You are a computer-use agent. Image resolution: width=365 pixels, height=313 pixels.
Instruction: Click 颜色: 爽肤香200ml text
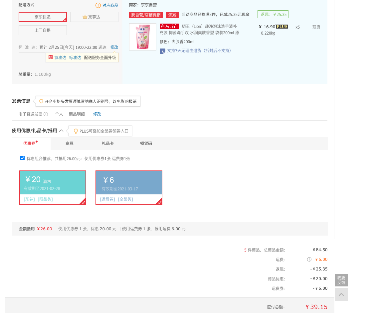coord(177,42)
